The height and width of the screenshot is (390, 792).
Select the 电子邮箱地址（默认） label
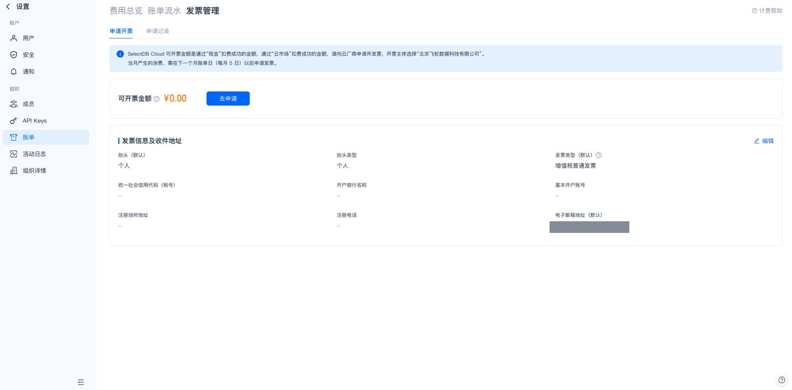[x=579, y=215]
